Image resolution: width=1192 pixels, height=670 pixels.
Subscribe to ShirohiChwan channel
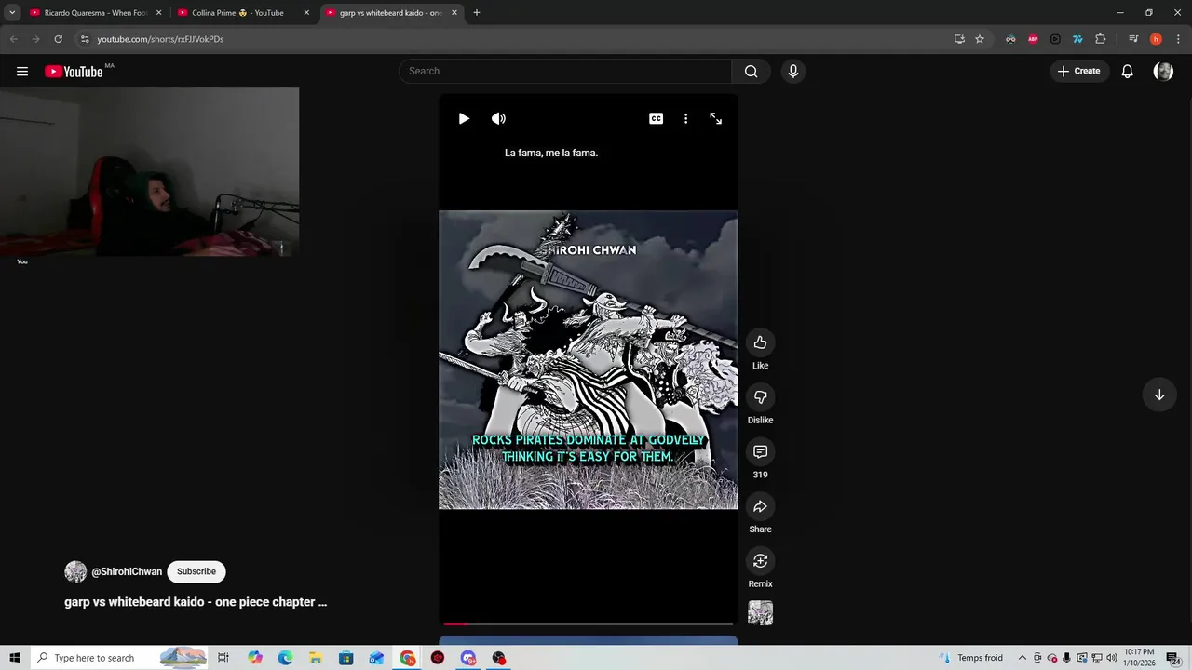pos(196,571)
